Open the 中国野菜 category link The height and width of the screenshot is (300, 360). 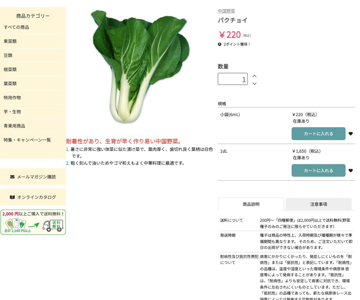(x=226, y=11)
